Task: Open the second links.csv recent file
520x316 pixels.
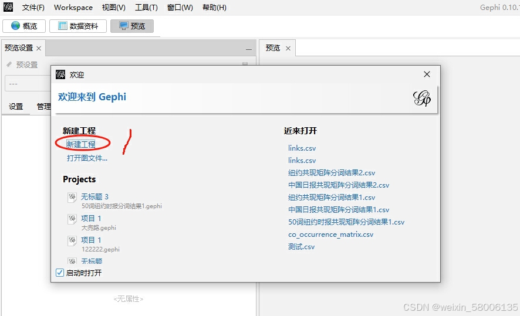Action: [302, 160]
